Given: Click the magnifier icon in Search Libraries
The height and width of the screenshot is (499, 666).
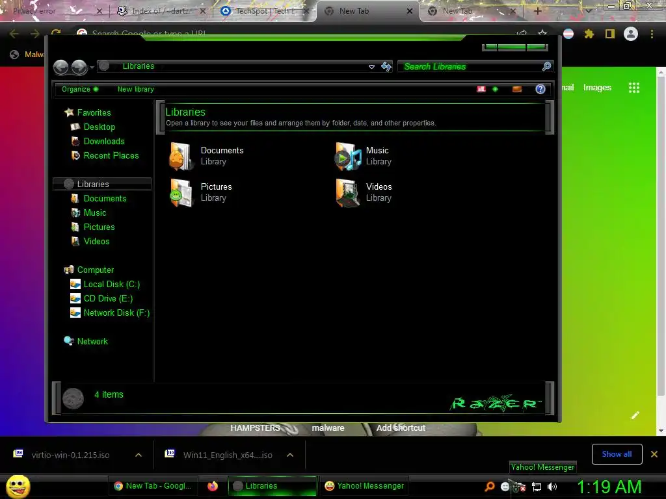Looking at the screenshot, I should (x=546, y=66).
